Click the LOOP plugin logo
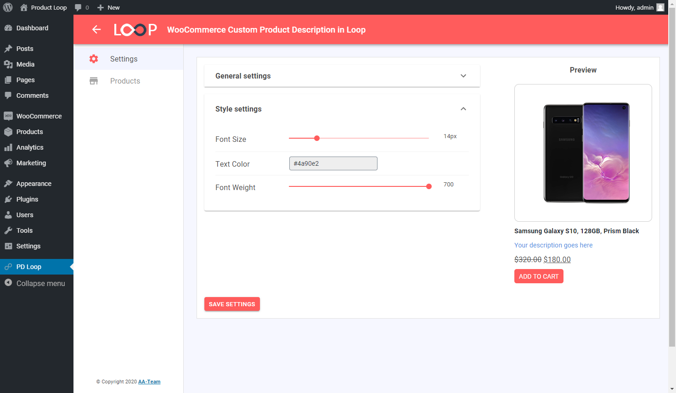 pos(135,29)
